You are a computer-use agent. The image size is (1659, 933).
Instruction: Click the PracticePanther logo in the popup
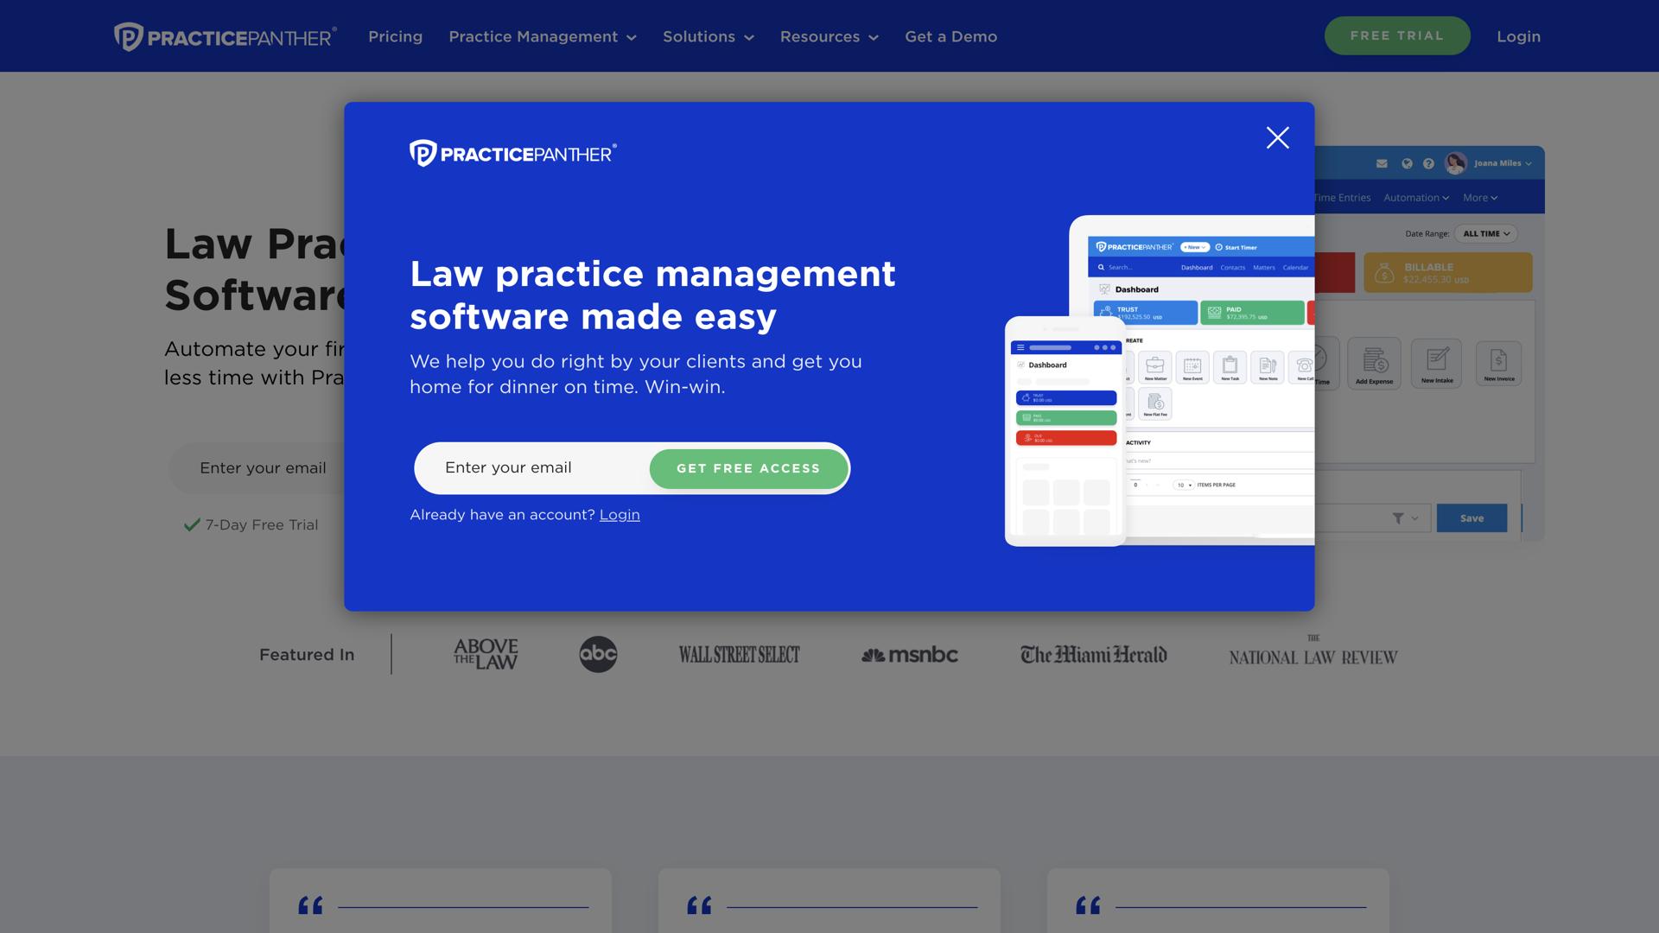[x=512, y=154]
